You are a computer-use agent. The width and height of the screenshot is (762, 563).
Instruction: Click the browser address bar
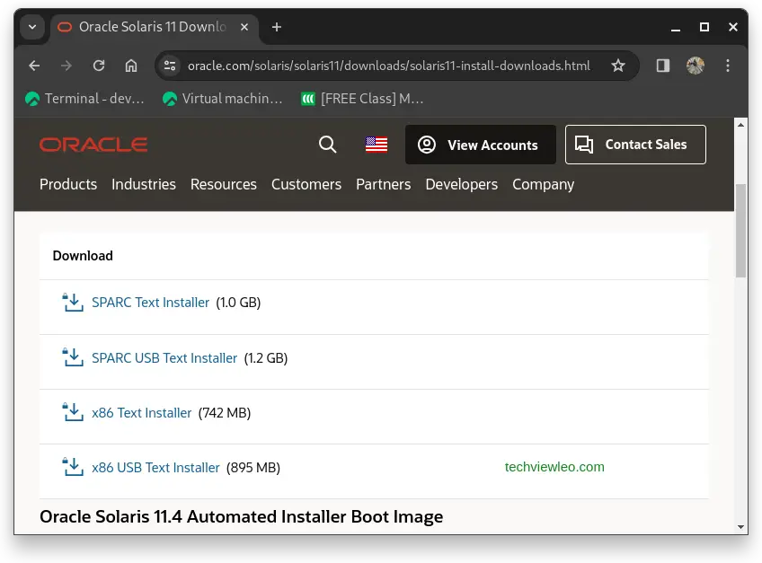coord(386,65)
